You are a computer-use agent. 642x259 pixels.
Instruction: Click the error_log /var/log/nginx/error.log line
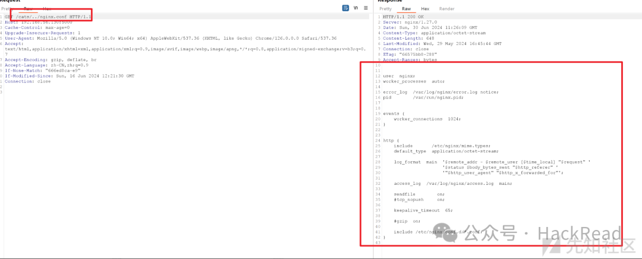440,92
